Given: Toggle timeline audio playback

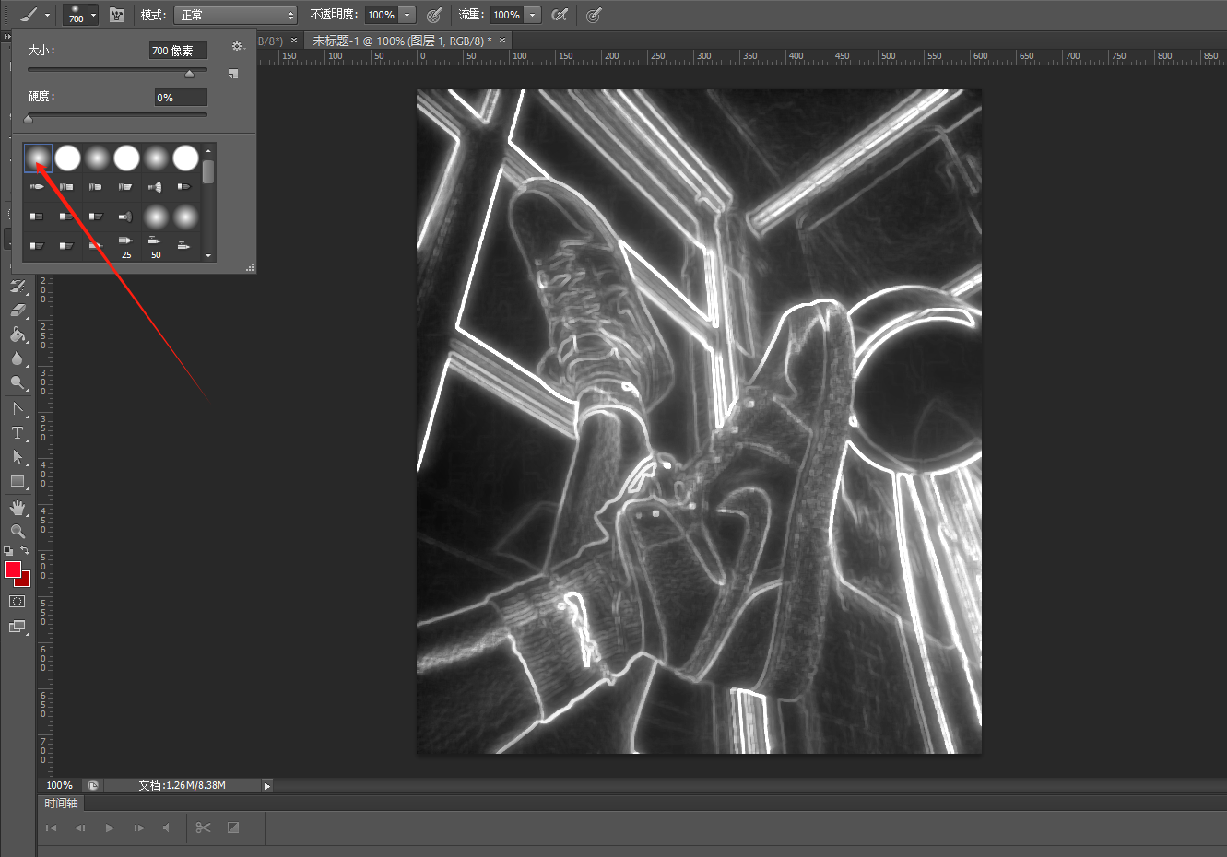Looking at the screenshot, I should pyautogui.click(x=166, y=828).
